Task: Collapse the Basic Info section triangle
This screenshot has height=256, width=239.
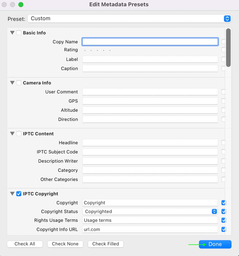Action: click(x=12, y=33)
